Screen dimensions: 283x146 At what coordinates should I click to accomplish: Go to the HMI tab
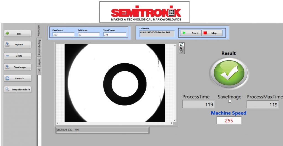coord(39,71)
